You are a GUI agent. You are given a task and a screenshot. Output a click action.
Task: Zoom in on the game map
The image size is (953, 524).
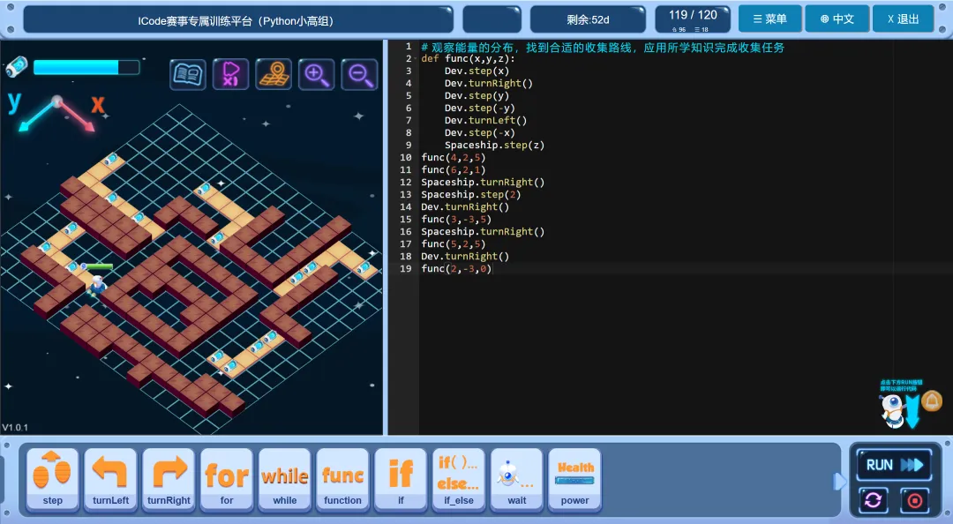(x=316, y=74)
